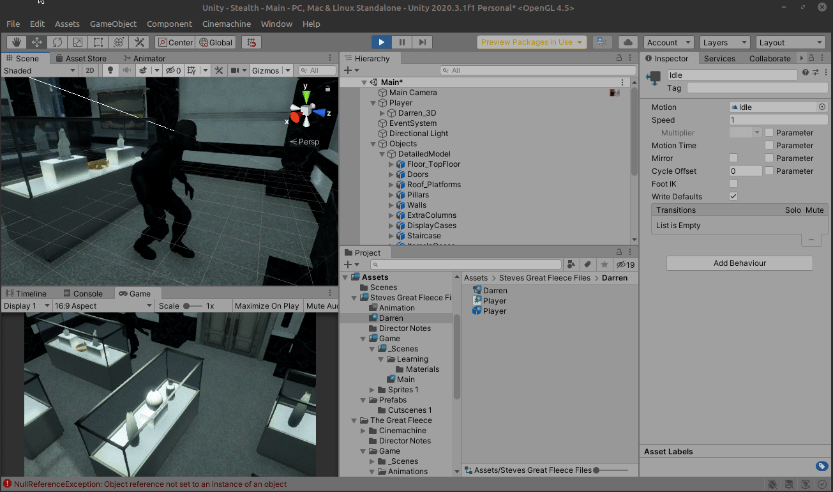Switch to the Console tab
The width and height of the screenshot is (833, 492).
point(82,293)
